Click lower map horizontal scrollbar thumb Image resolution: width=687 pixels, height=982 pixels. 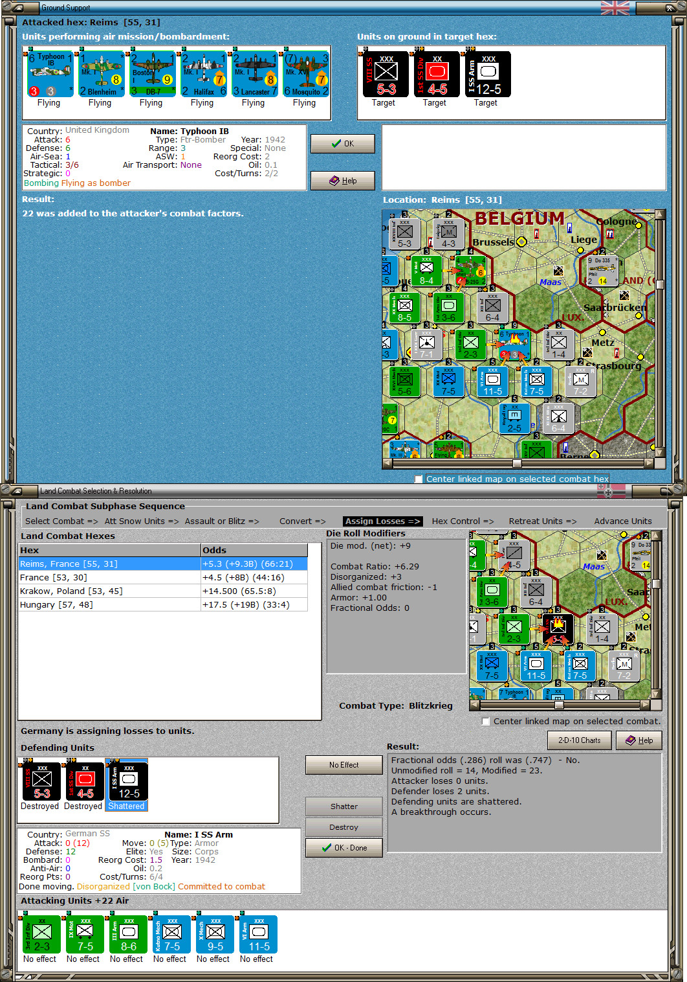(559, 705)
